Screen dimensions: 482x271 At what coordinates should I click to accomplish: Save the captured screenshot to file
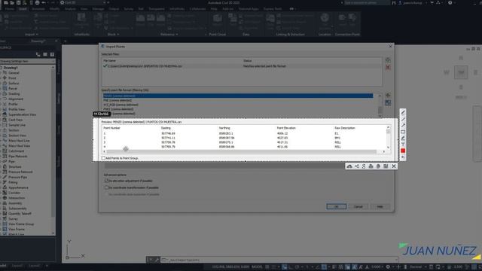[x=386, y=166]
